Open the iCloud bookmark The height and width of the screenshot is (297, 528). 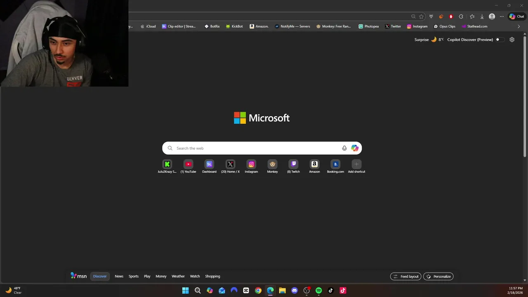click(148, 26)
